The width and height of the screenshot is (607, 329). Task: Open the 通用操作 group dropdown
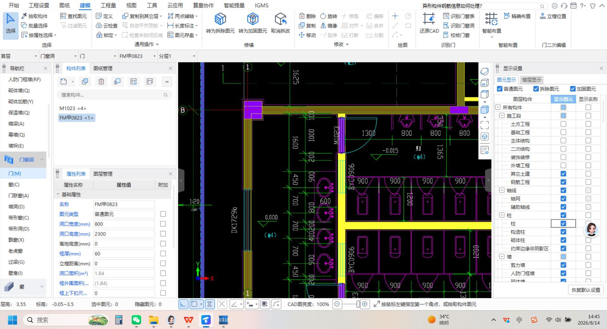click(147, 45)
